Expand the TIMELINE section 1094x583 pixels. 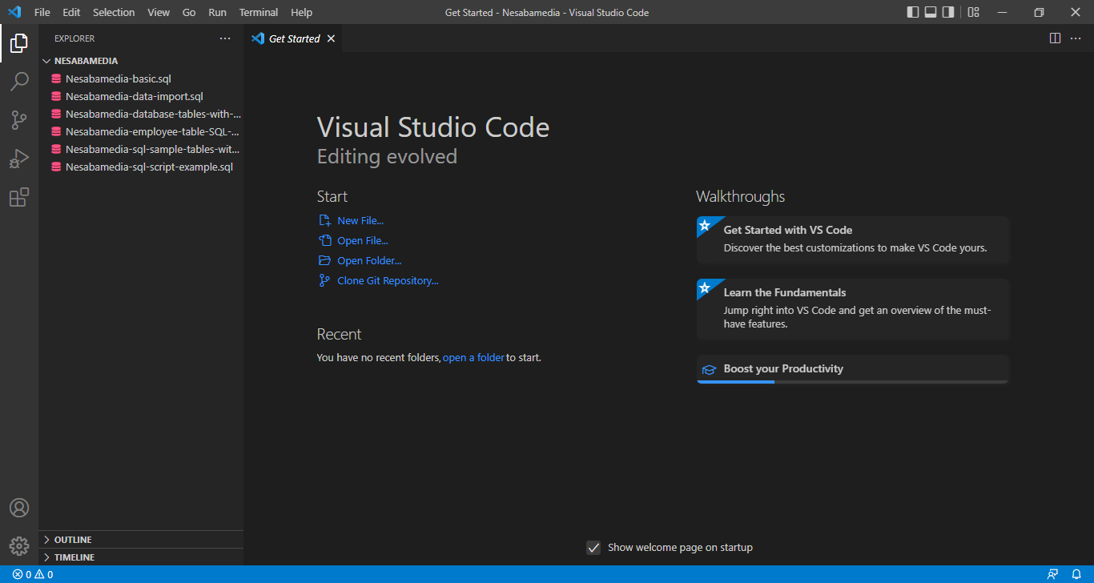click(74, 557)
